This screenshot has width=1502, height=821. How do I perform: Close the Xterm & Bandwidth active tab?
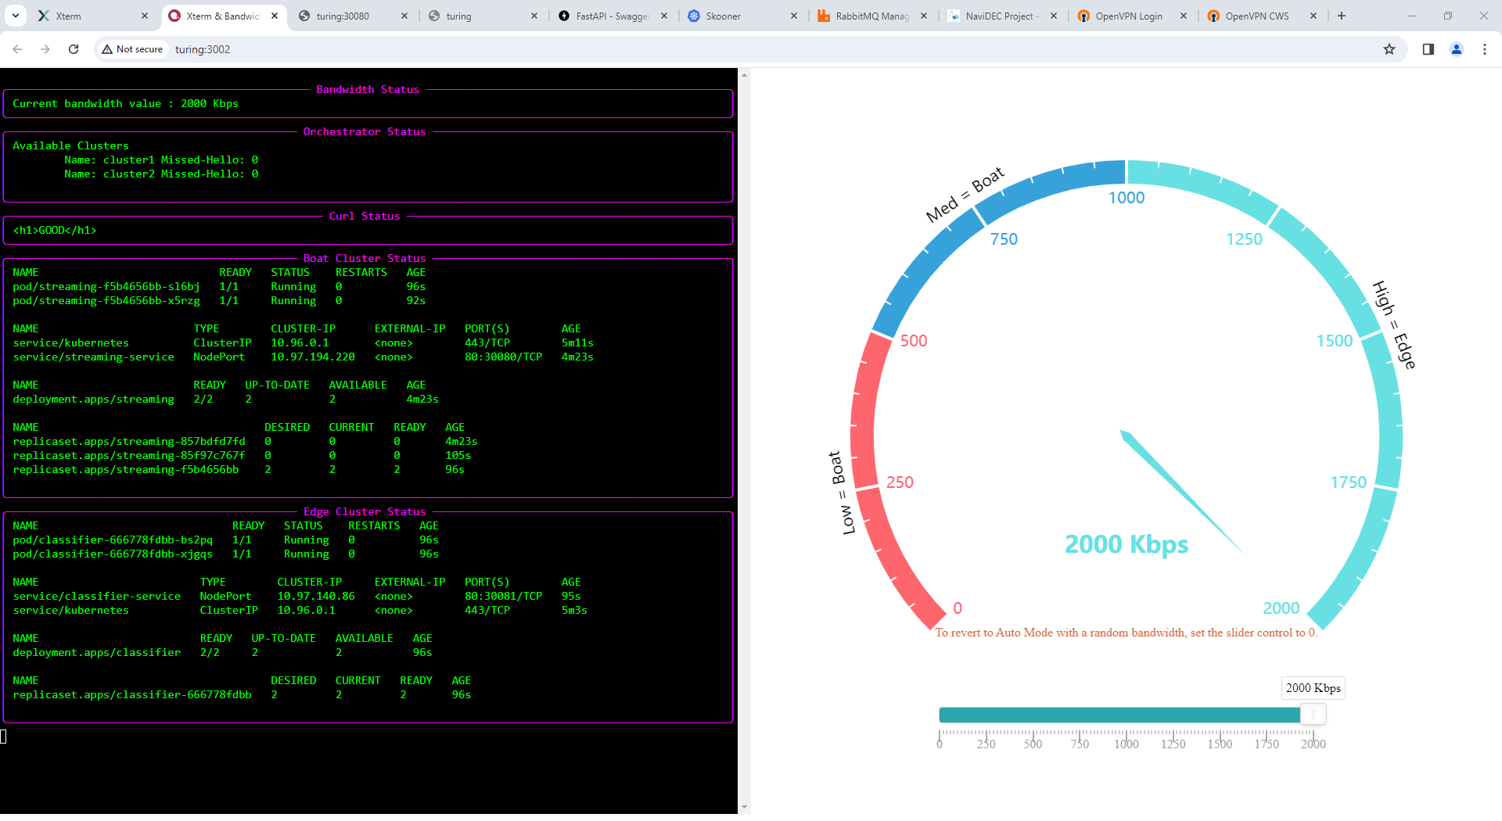(275, 16)
